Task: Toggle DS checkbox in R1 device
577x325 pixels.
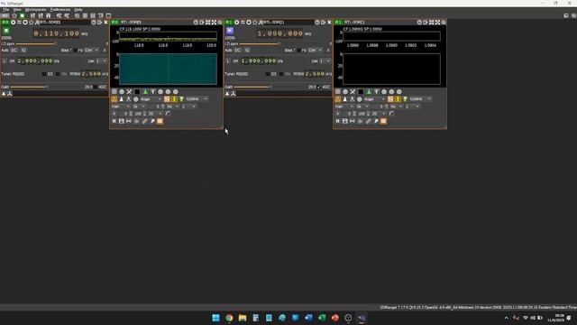Action: tap(268, 74)
